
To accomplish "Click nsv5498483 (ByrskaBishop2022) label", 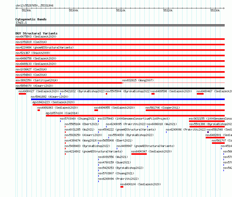I will (x=87, y=146).
